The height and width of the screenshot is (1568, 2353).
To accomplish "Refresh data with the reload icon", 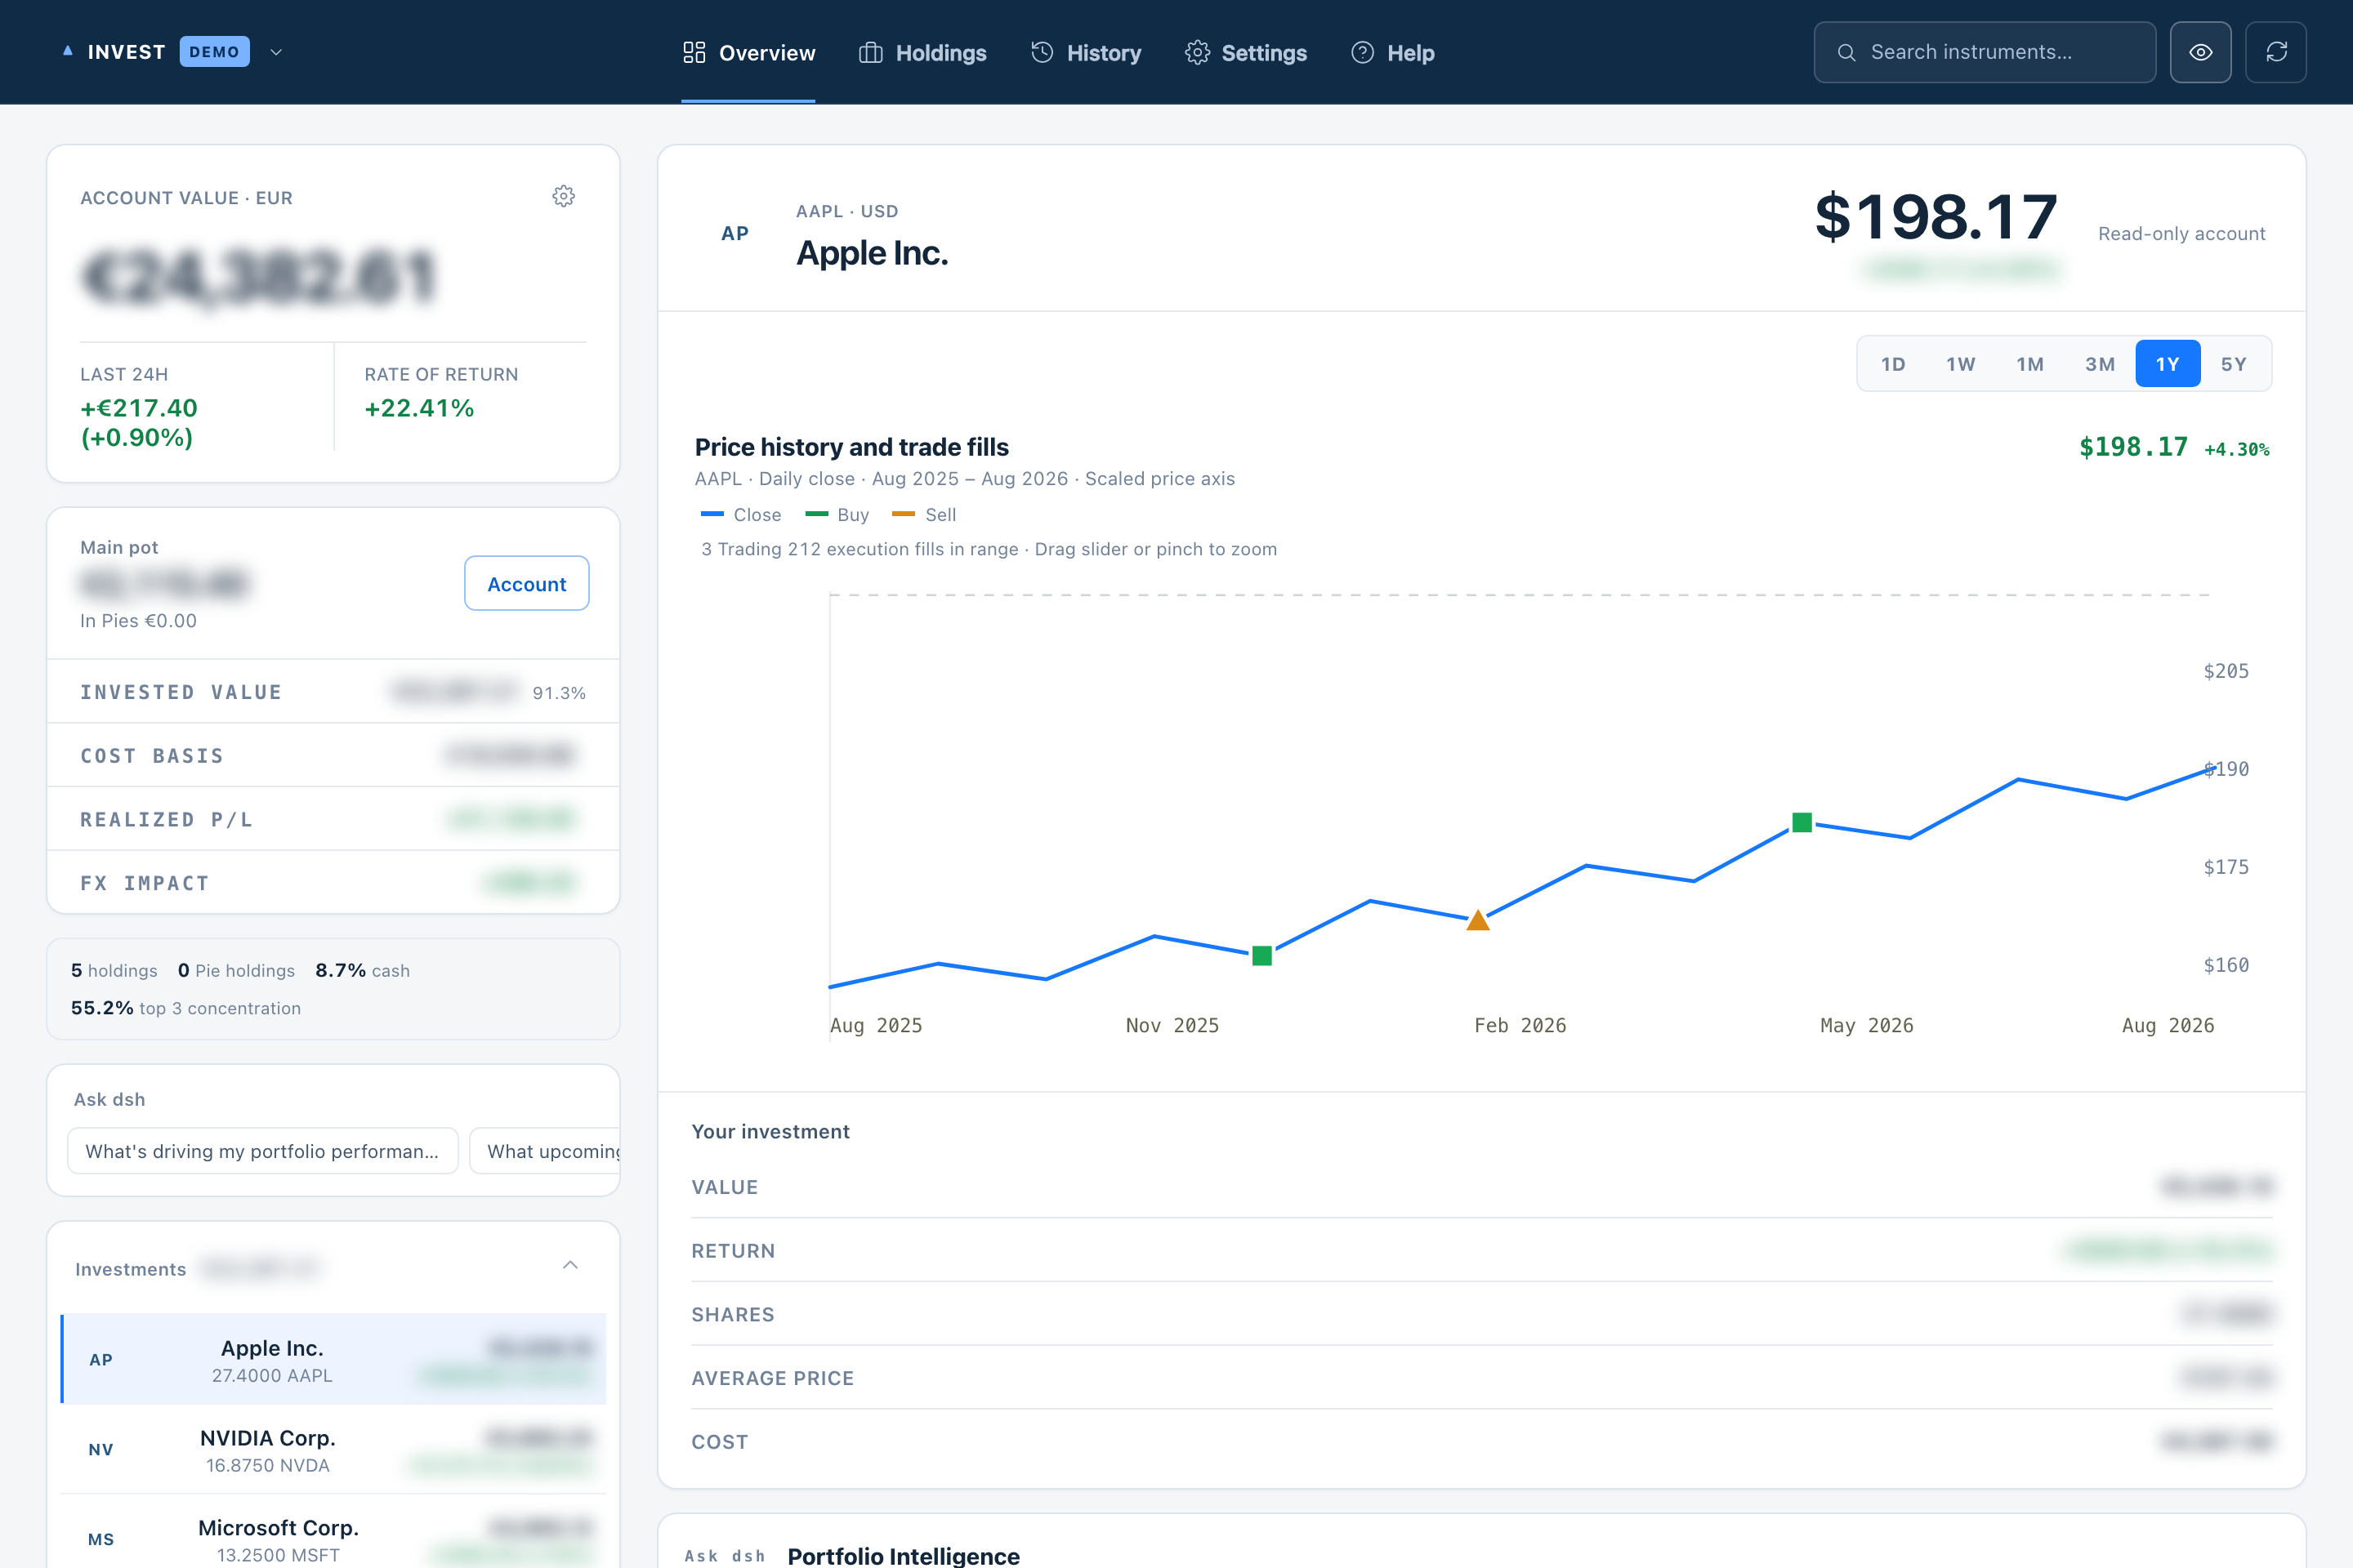I will click(x=2276, y=52).
